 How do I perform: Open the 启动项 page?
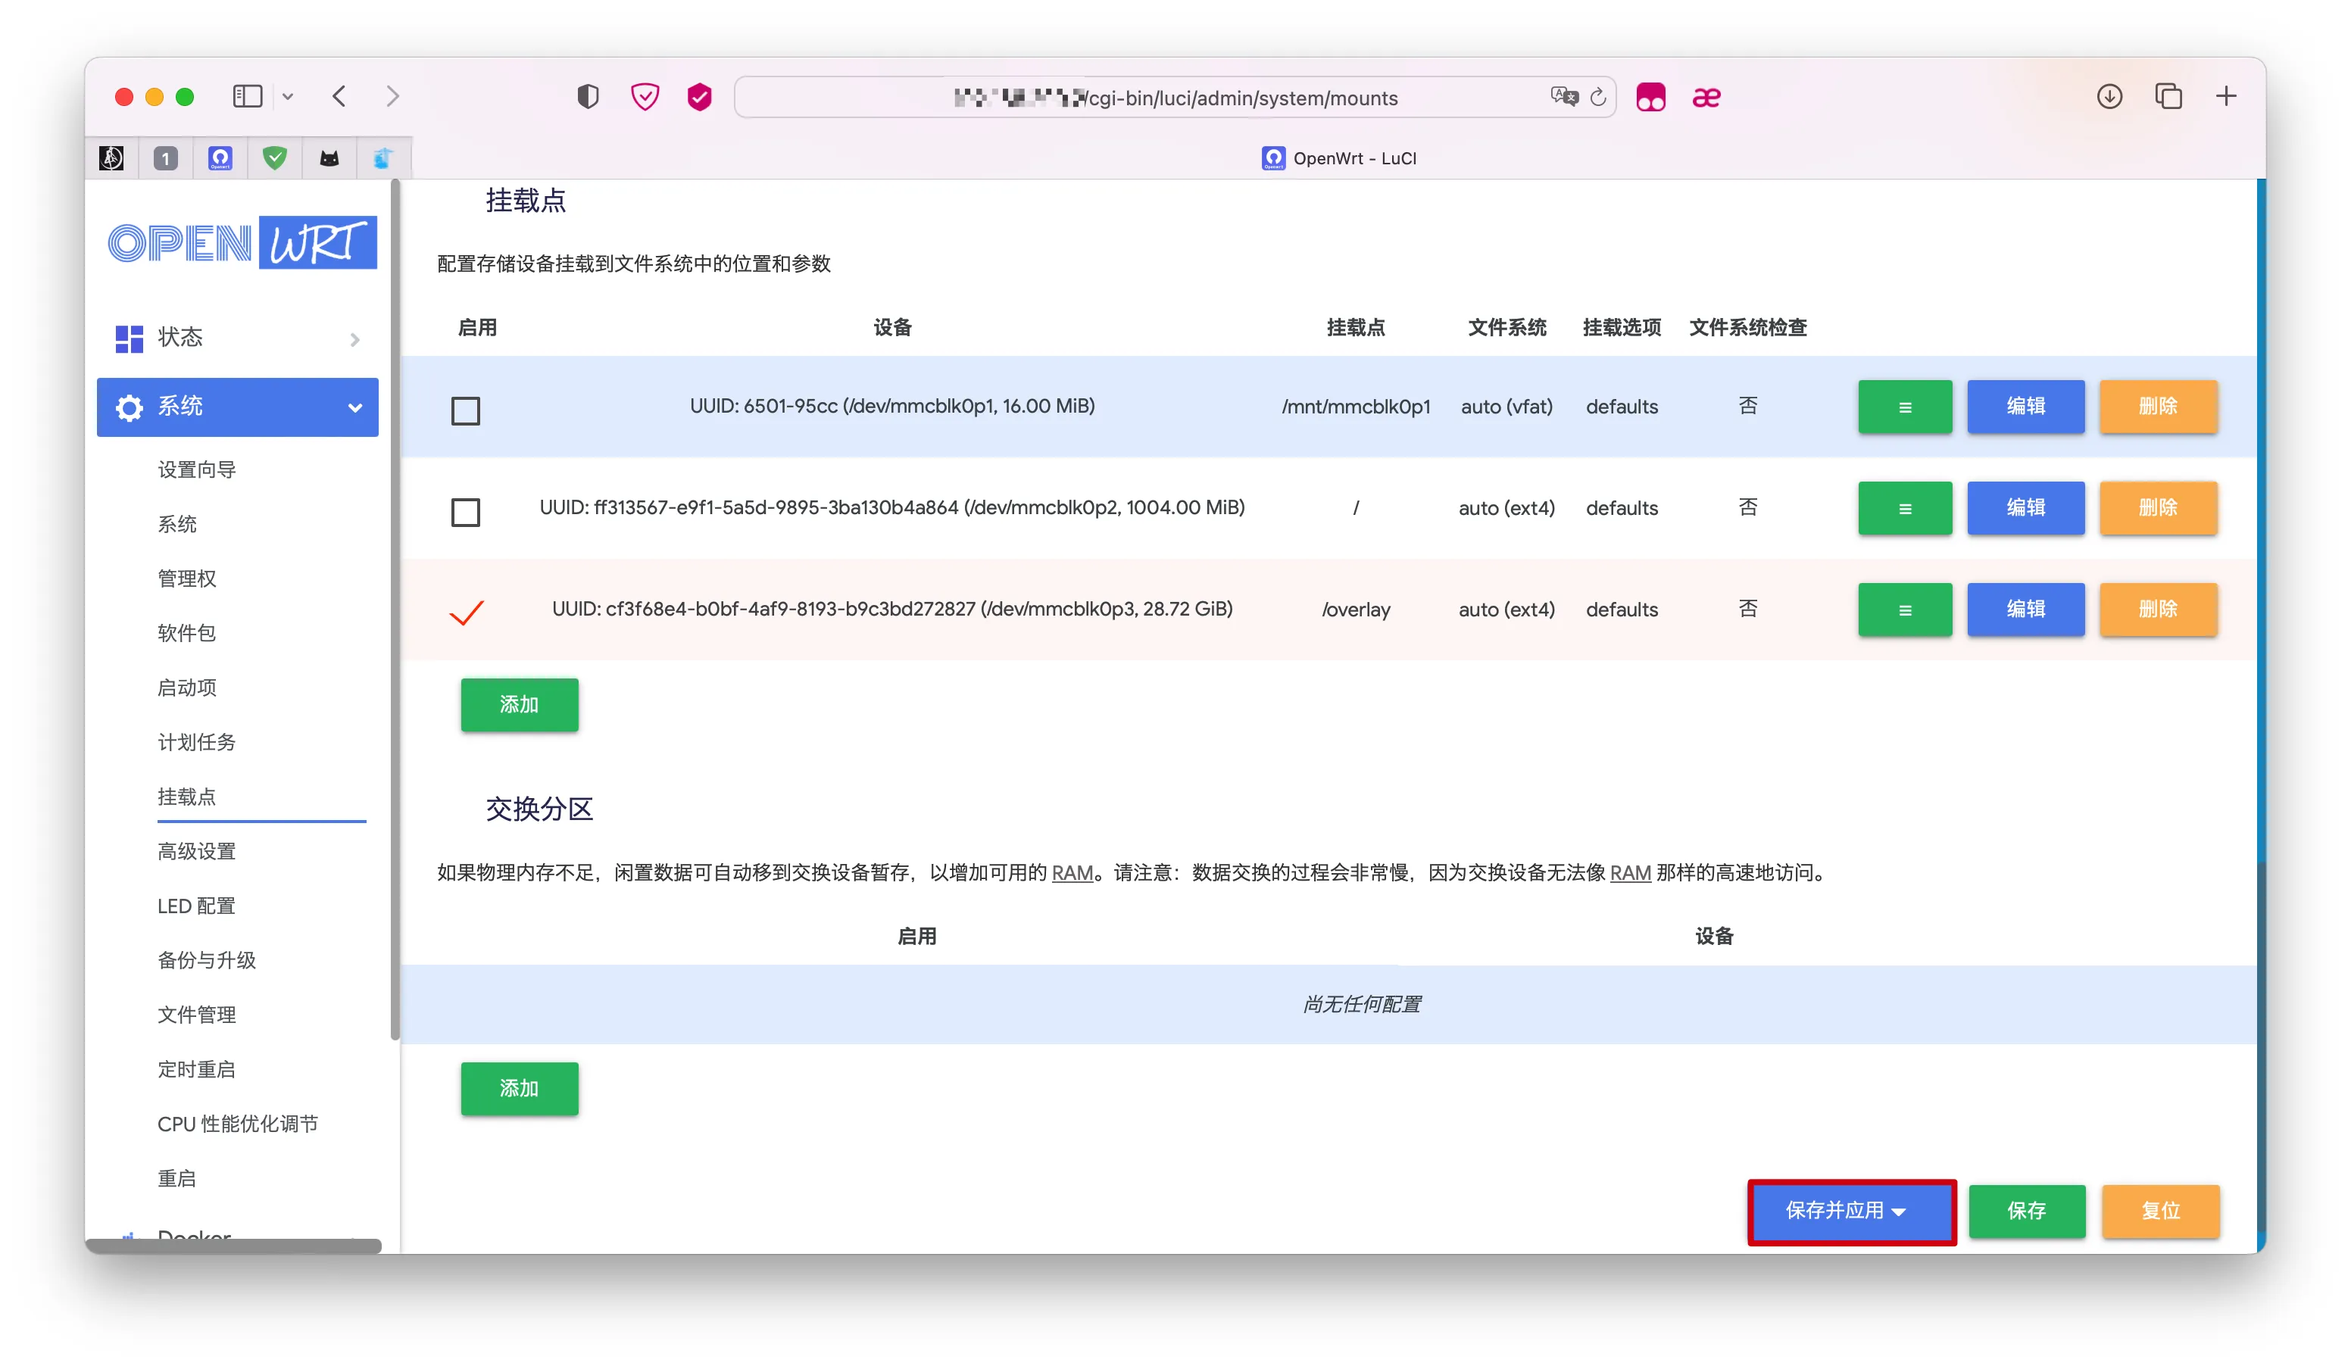click(x=186, y=688)
